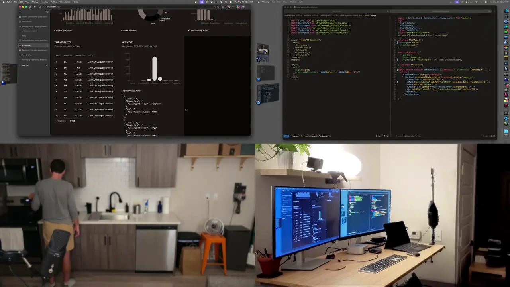Image resolution: width=510 pixels, height=287 pixels.
Task: Close the R2 Requests sidebar tab
Action: click(47, 45)
